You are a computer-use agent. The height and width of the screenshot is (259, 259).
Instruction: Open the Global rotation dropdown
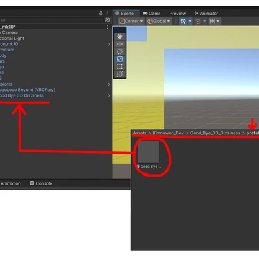159,21
